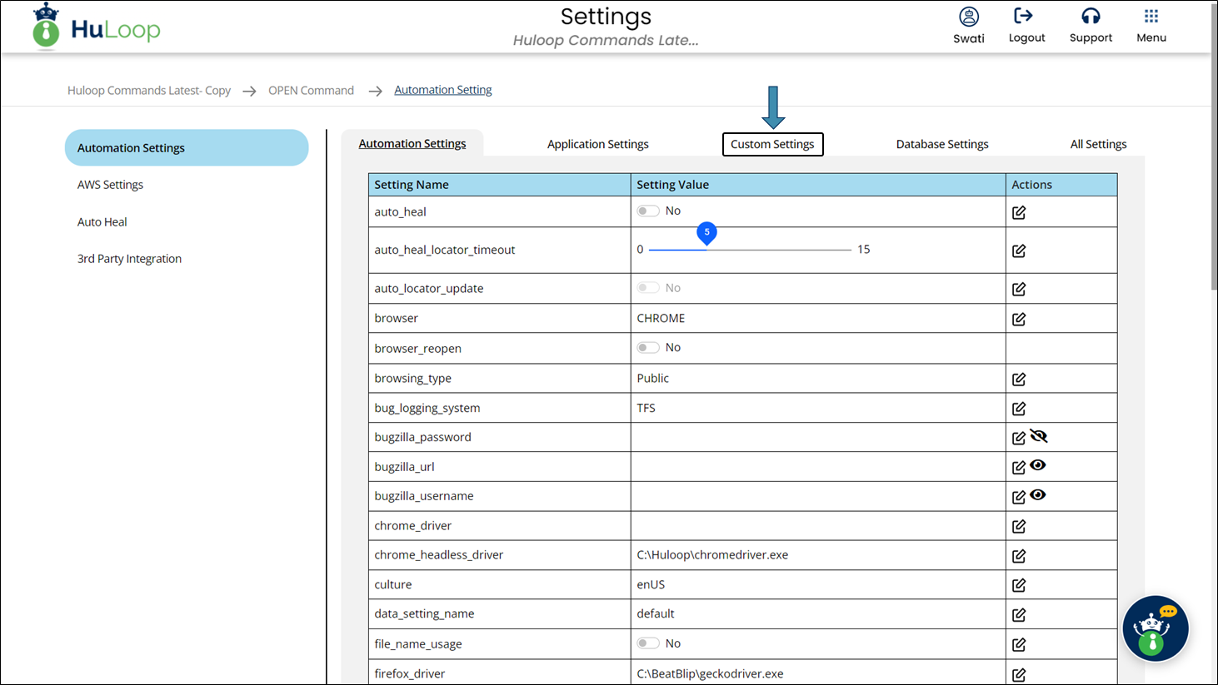Open the Support headset icon

point(1091,16)
